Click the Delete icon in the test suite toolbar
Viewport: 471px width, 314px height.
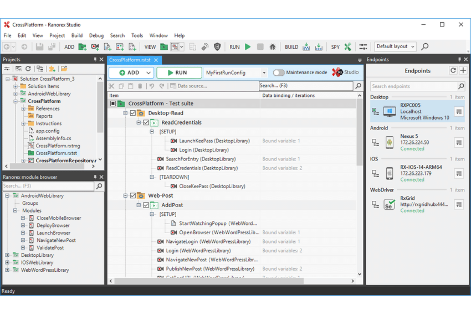click(x=140, y=86)
